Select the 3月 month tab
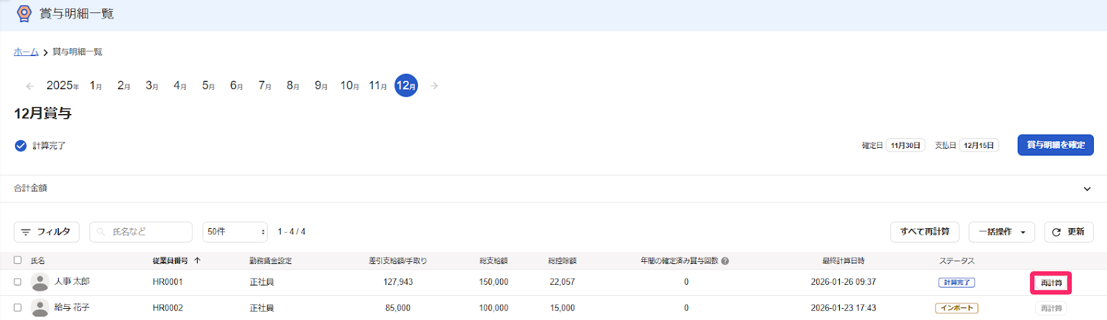1107x320 pixels. 152,86
